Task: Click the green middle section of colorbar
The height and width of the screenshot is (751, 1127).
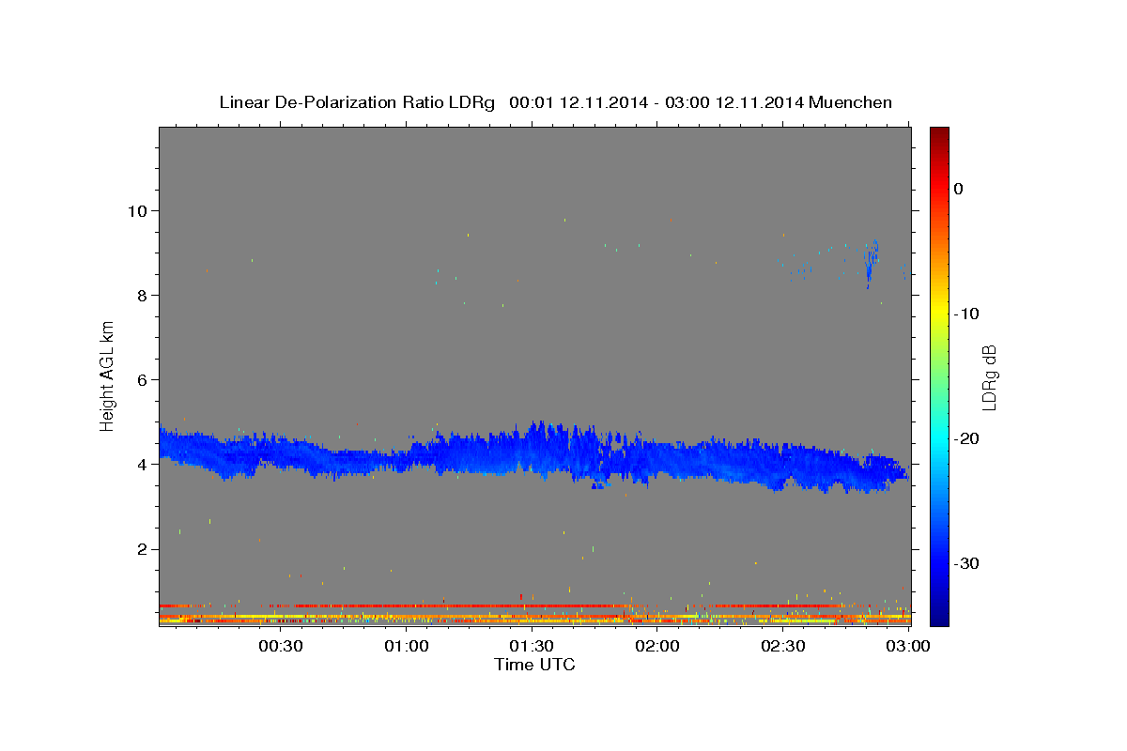Action: (939, 375)
